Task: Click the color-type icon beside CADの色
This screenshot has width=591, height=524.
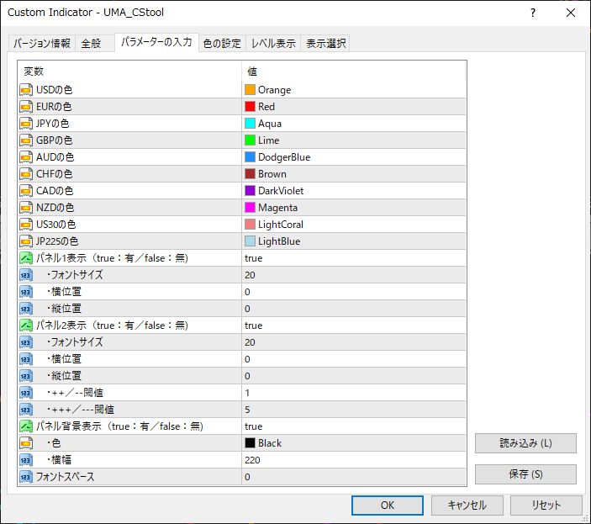Action: point(26,191)
